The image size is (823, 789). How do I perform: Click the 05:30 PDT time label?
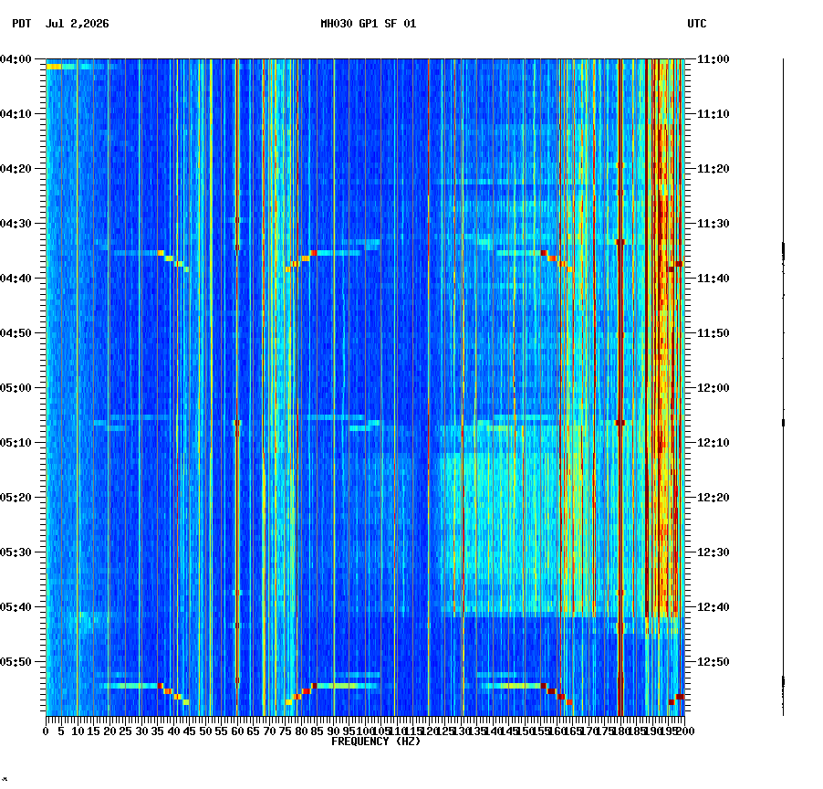[16, 552]
